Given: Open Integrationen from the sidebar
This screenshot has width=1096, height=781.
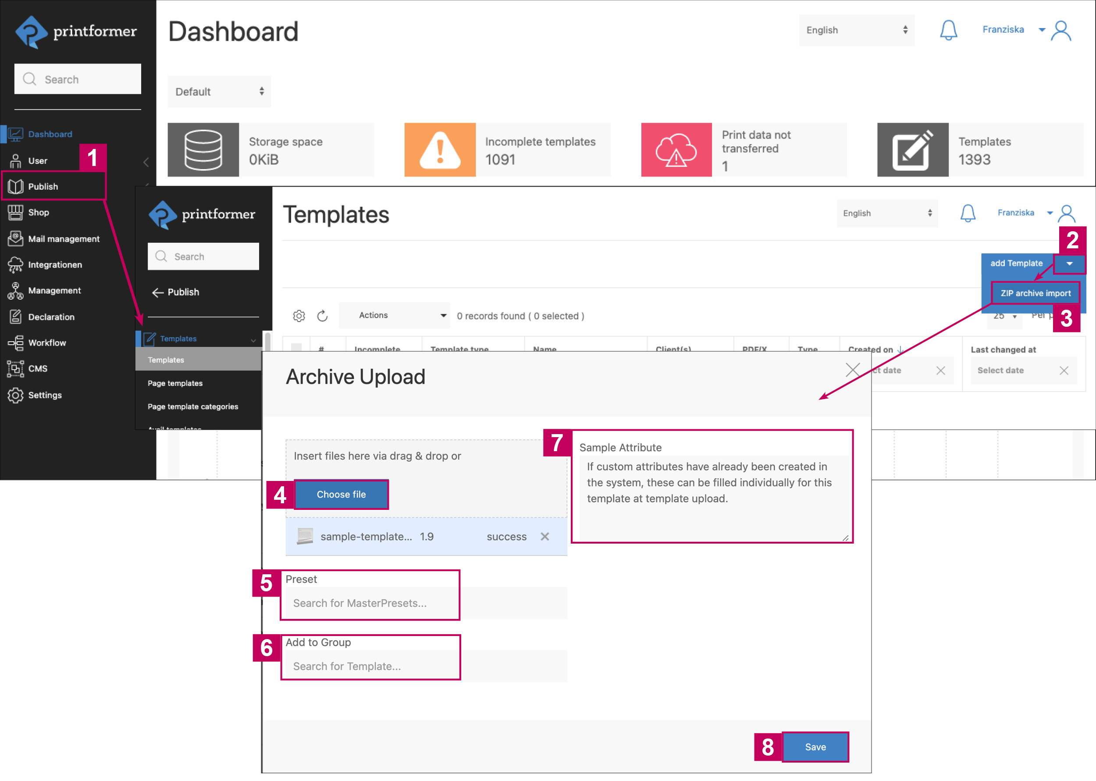Looking at the screenshot, I should click(16, 265).
